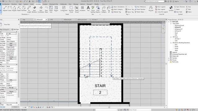Select the Text tool
Screen dimensions: 198x111
click(x=88, y=9)
